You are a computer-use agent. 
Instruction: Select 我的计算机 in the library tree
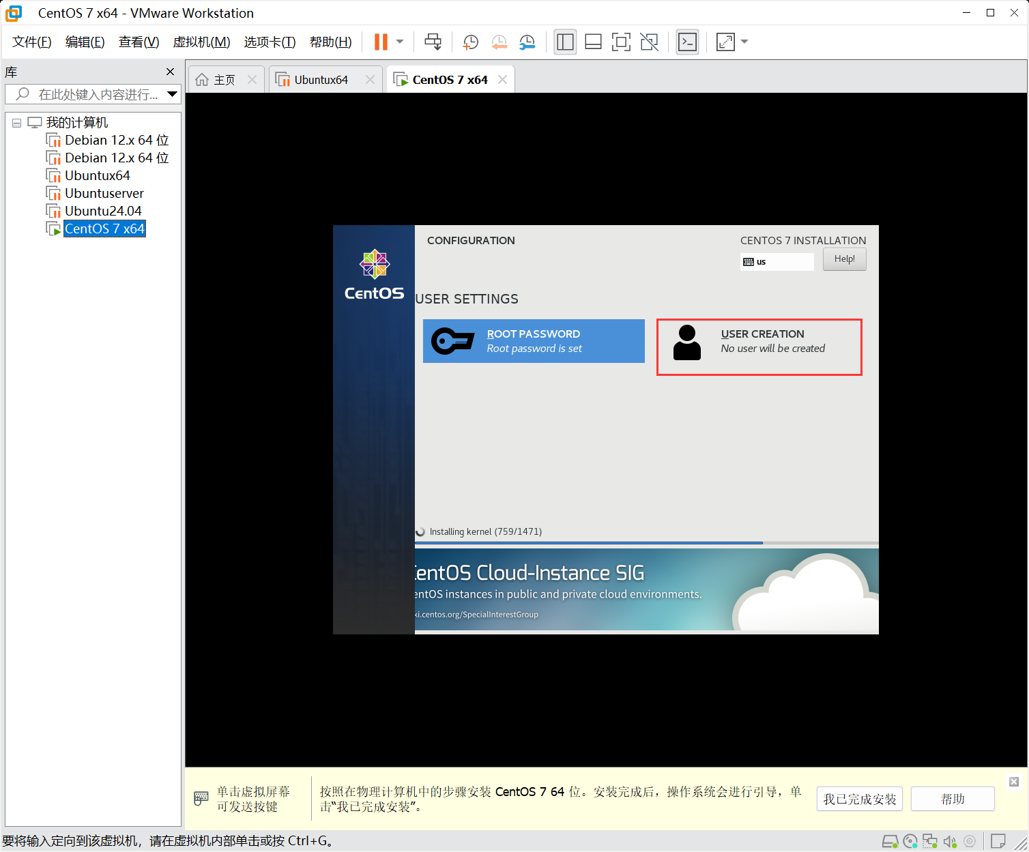[77, 123]
